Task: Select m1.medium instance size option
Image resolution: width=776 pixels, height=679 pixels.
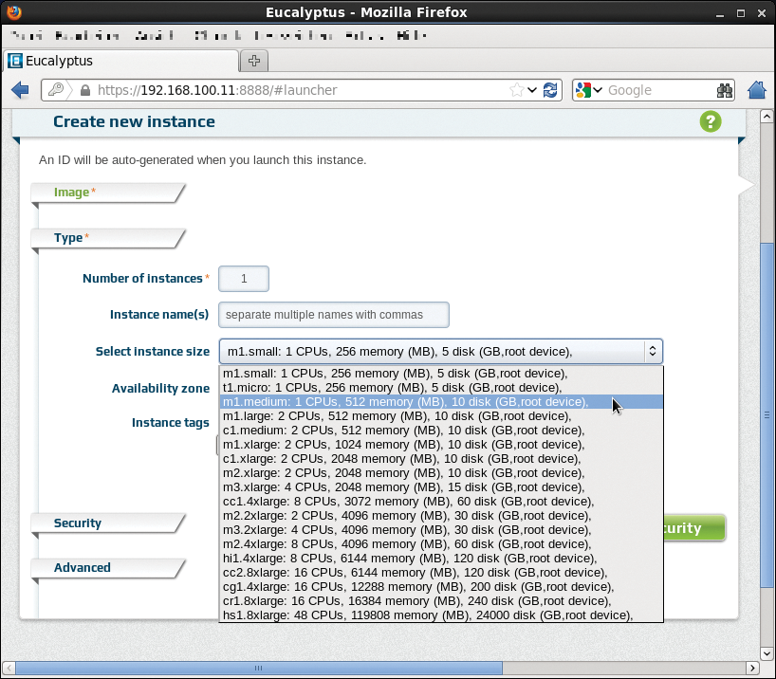Action: click(406, 402)
